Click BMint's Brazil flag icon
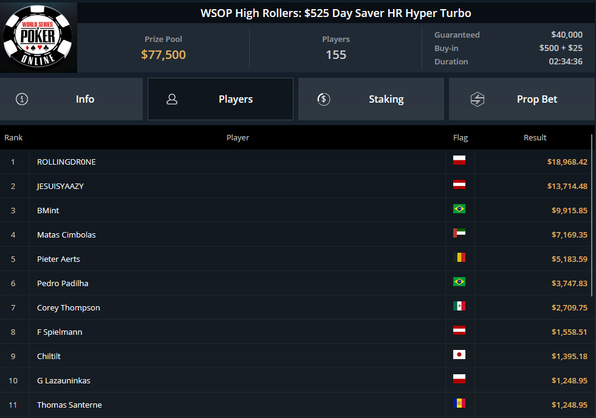Viewport: 596px width, 418px height. pyautogui.click(x=459, y=210)
